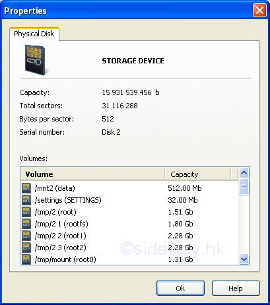Select the /tmp/2 1 (rootfs) row label
This screenshot has width=270, height=305.
(x=61, y=224)
